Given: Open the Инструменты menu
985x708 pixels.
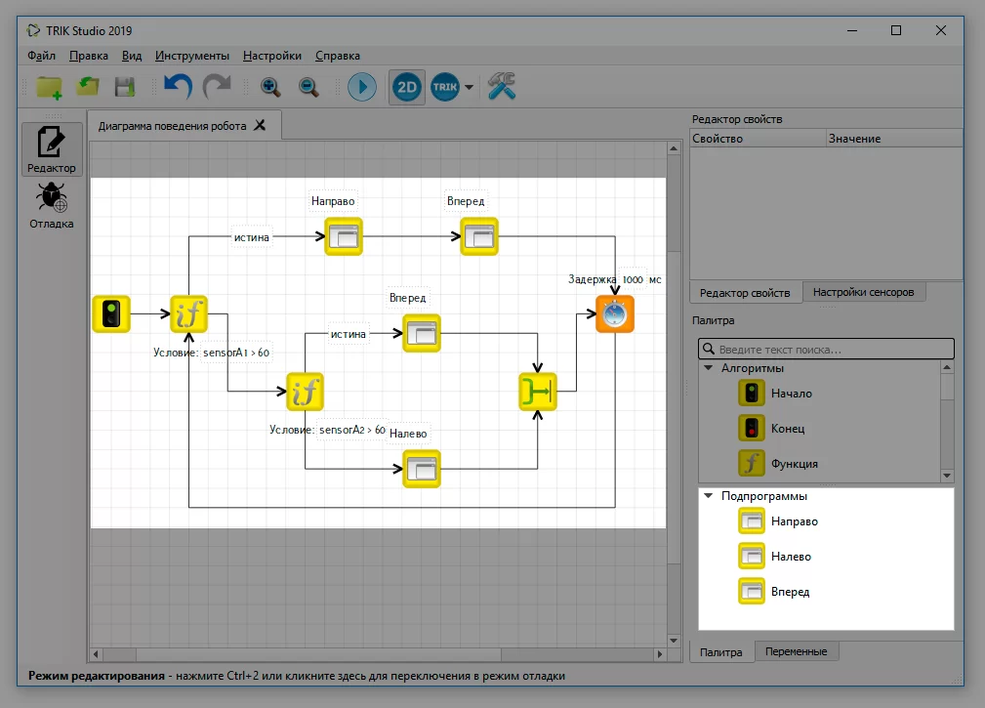Looking at the screenshot, I should (192, 56).
